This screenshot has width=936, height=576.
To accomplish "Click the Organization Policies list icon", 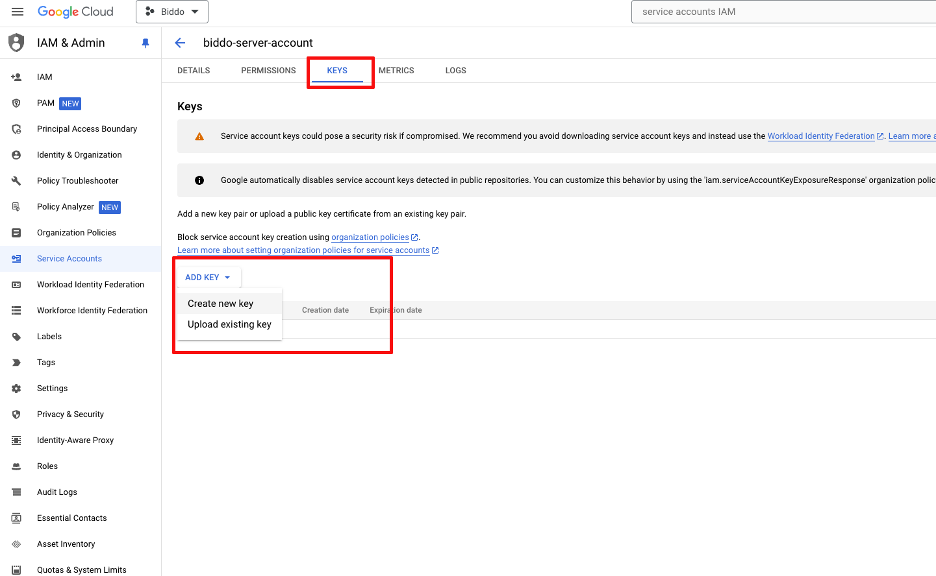I will [16, 233].
